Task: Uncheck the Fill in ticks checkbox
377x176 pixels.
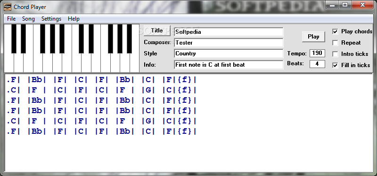Action: 335,65
